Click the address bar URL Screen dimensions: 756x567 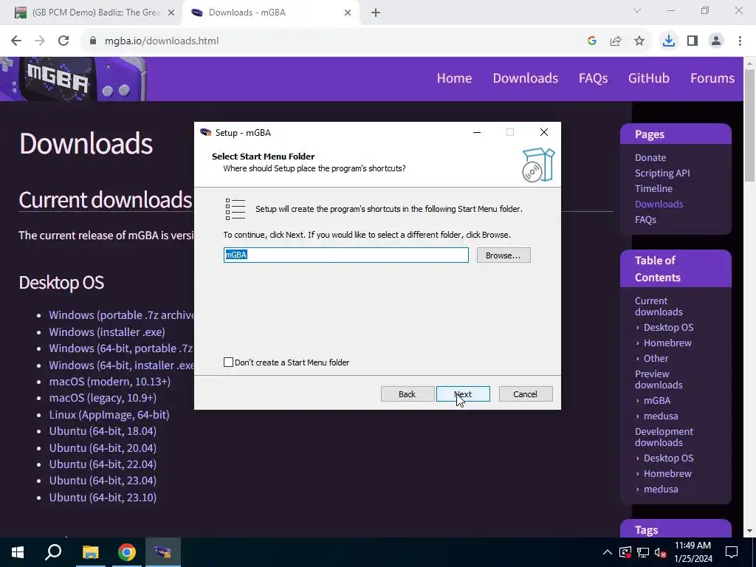tap(162, 41)
